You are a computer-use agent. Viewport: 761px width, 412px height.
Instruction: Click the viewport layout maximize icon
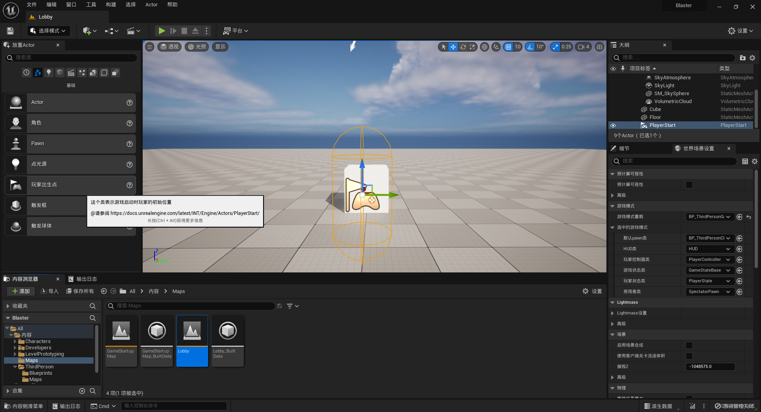[600, 47]
